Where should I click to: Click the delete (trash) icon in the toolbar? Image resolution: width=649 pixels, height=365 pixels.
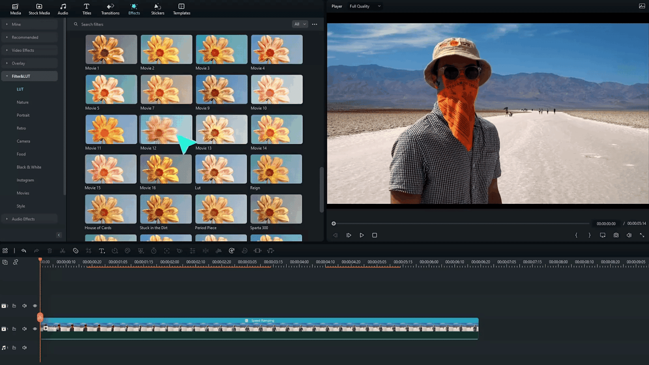click(x=49, y=250)
